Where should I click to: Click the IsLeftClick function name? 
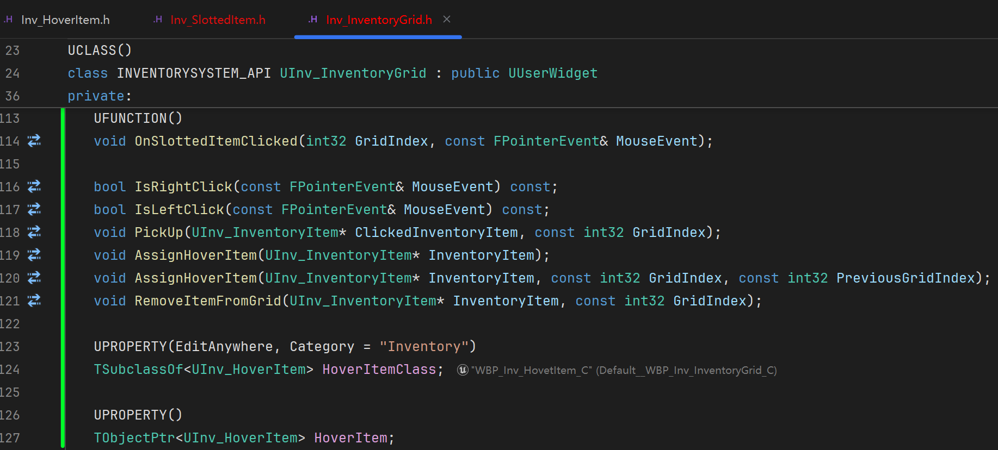pyautogui.click(x=180, y=210)
